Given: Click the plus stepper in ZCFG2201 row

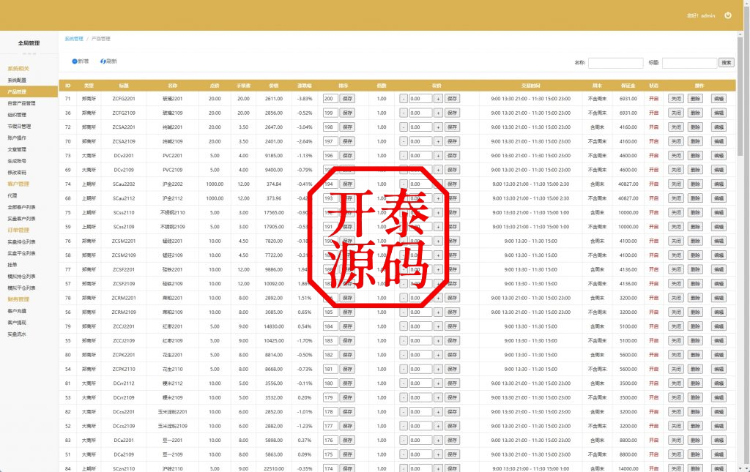Looking at the screenshot, I should click(438, 98).
